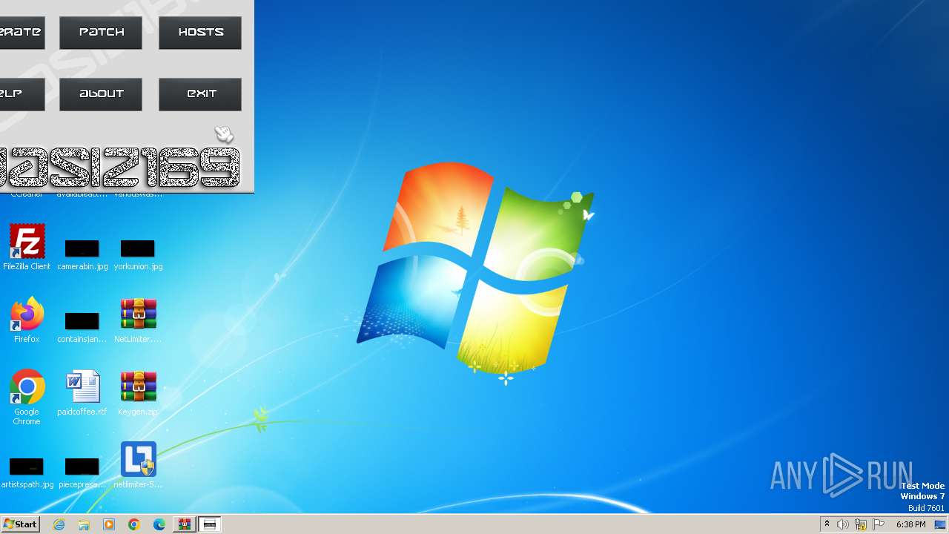Select the netlimiter-5 installer icon
Image resolution: width=949 pixels, height=534 pixels.
click(x=138, y=465)
